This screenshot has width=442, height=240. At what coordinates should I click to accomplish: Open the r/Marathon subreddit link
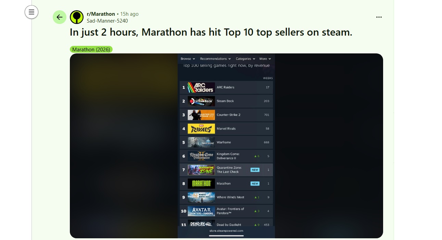101,14
